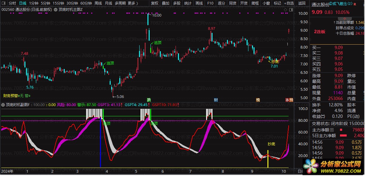Image resolution: width=366 pixels, height=176 pixels.
Task: Click the blue 财 event marker
Action: [216, 100]
